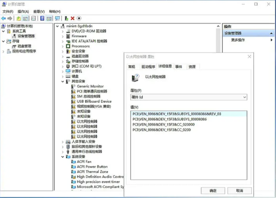Click the 确定 button
The width and height of the screenshot is (276, 198).
213,191
